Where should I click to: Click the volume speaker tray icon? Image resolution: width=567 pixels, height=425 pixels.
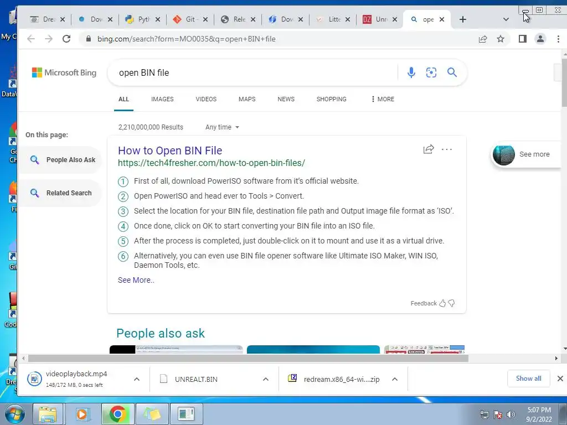[511, 414]
